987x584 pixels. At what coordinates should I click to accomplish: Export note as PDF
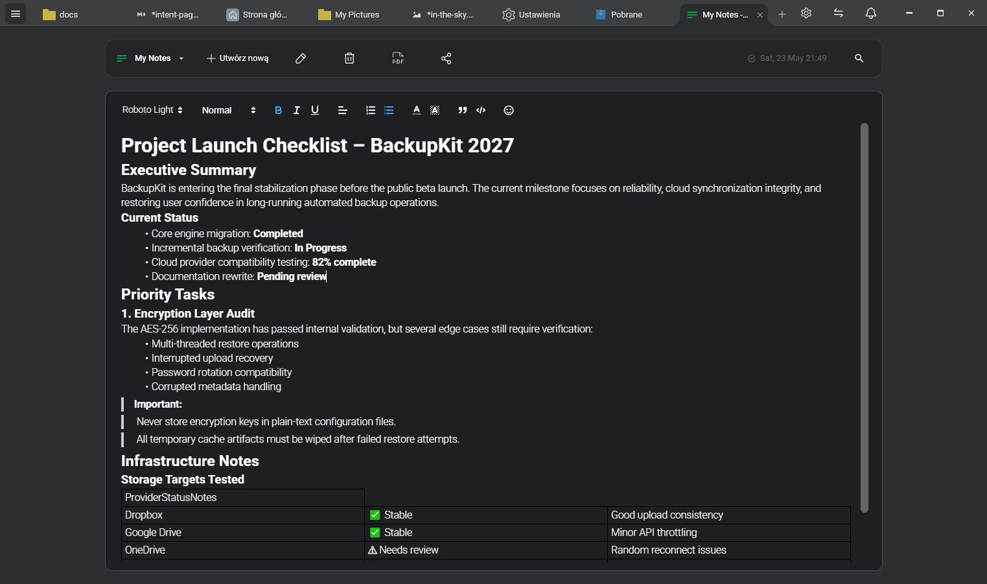398,58
